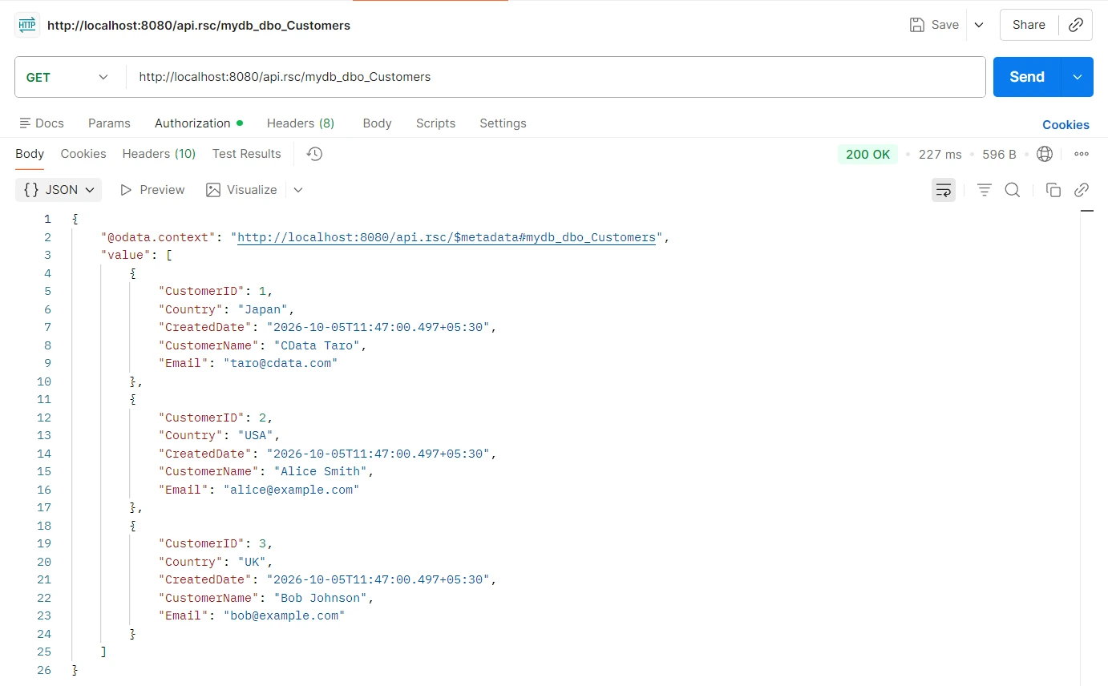Switch to the Params tab
The image size is (1108, 686).
(x=109, y=123)
